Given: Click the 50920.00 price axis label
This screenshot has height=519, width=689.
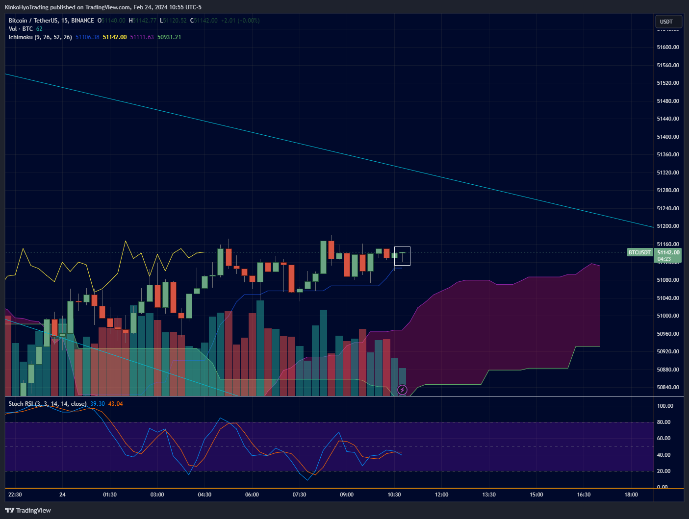Looking at the screenshot, I should click(668, 351).
